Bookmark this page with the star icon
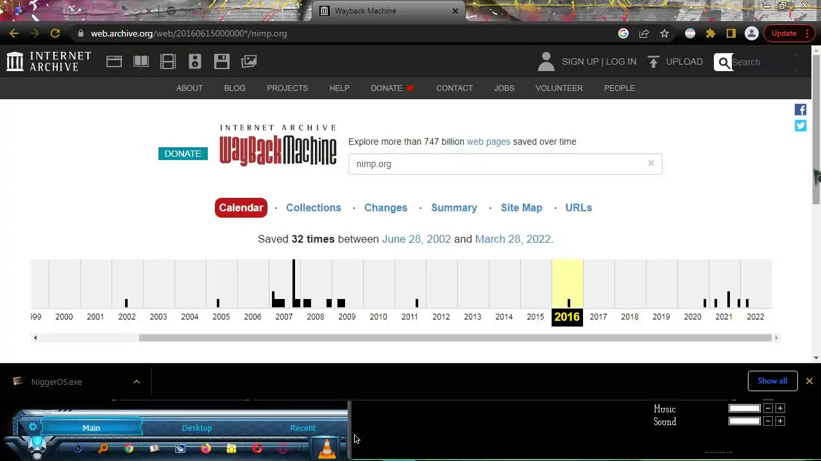The height and width of the screenshot is (461, 821). point(664,33)
